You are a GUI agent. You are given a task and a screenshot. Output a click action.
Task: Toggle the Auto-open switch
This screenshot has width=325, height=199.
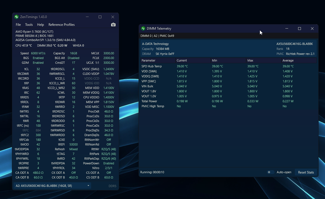(270, 172)
